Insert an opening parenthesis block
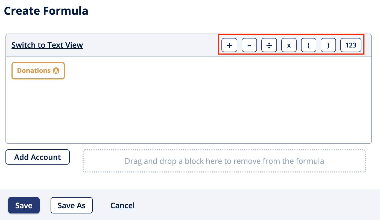Viewport: 380px width, 220px height. click(x=309, y=45)
